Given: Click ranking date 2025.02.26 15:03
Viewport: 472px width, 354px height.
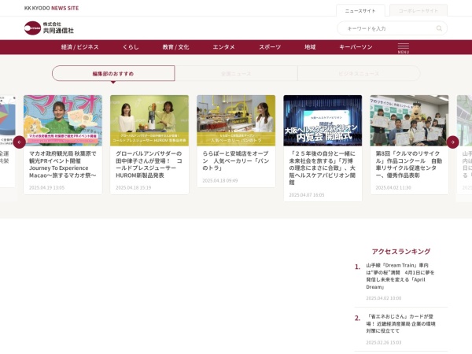Looking at the screenshot, I should [x=384, y=342].
